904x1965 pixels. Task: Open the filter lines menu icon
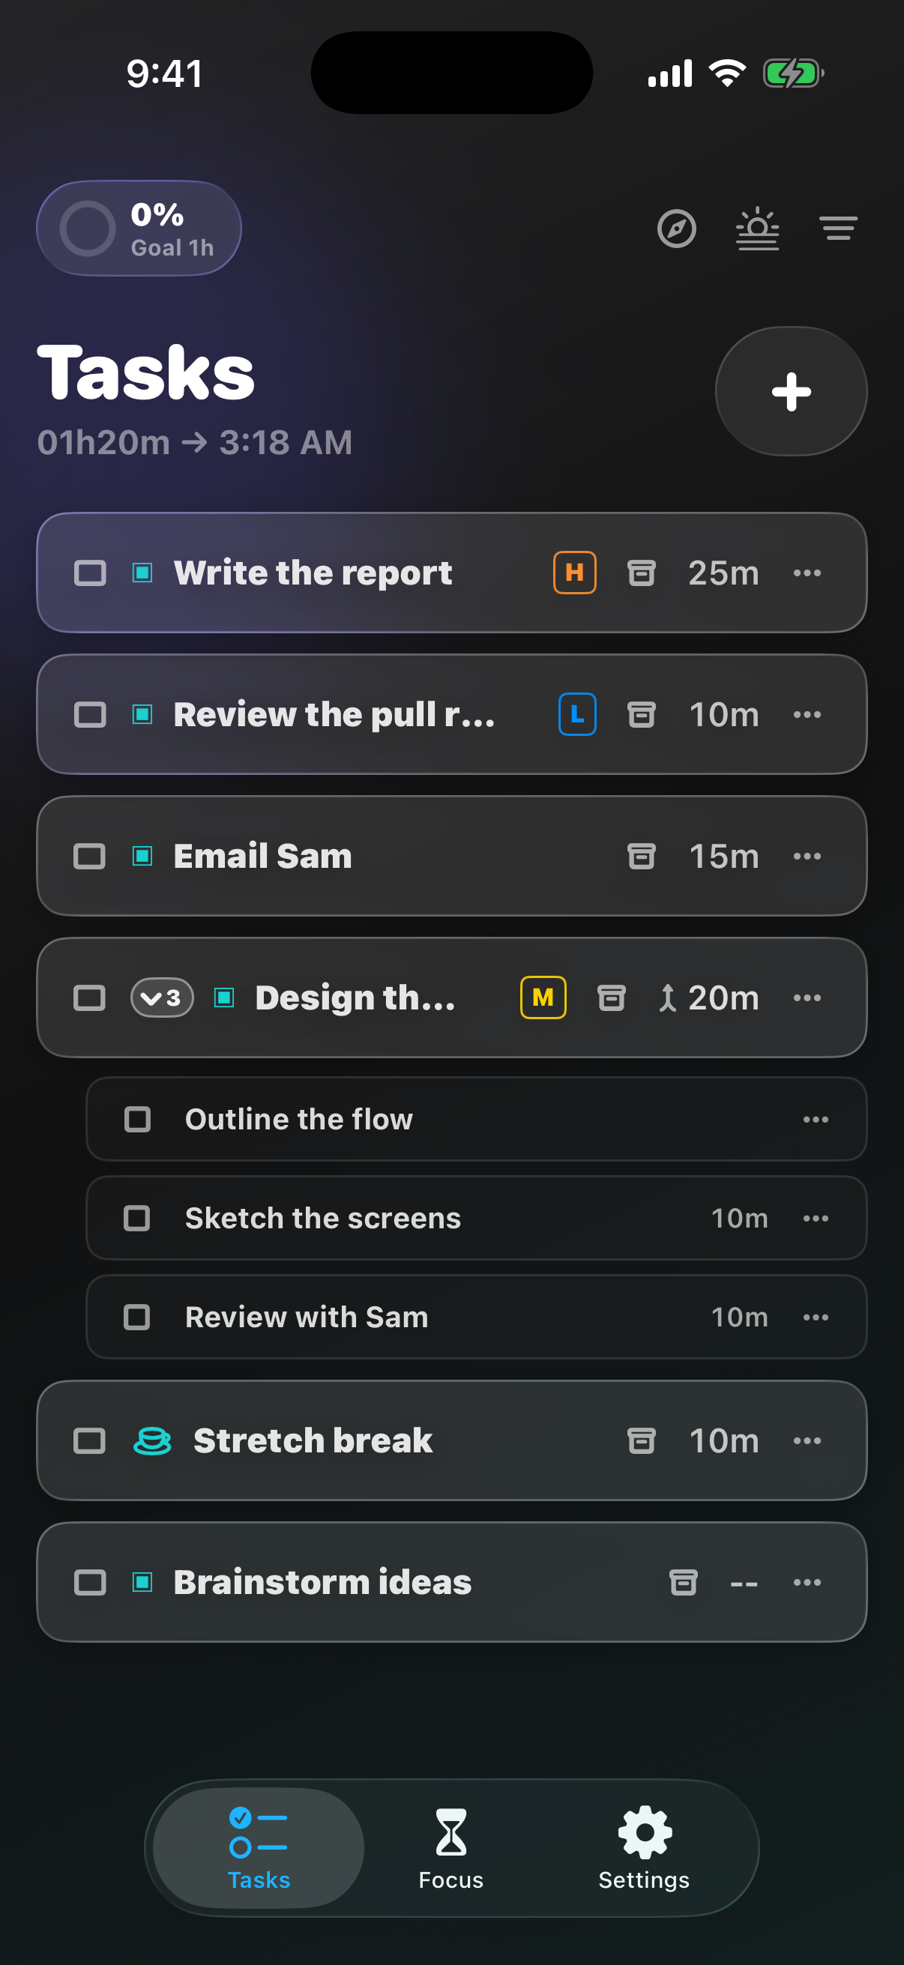click(x=837, y=228)
